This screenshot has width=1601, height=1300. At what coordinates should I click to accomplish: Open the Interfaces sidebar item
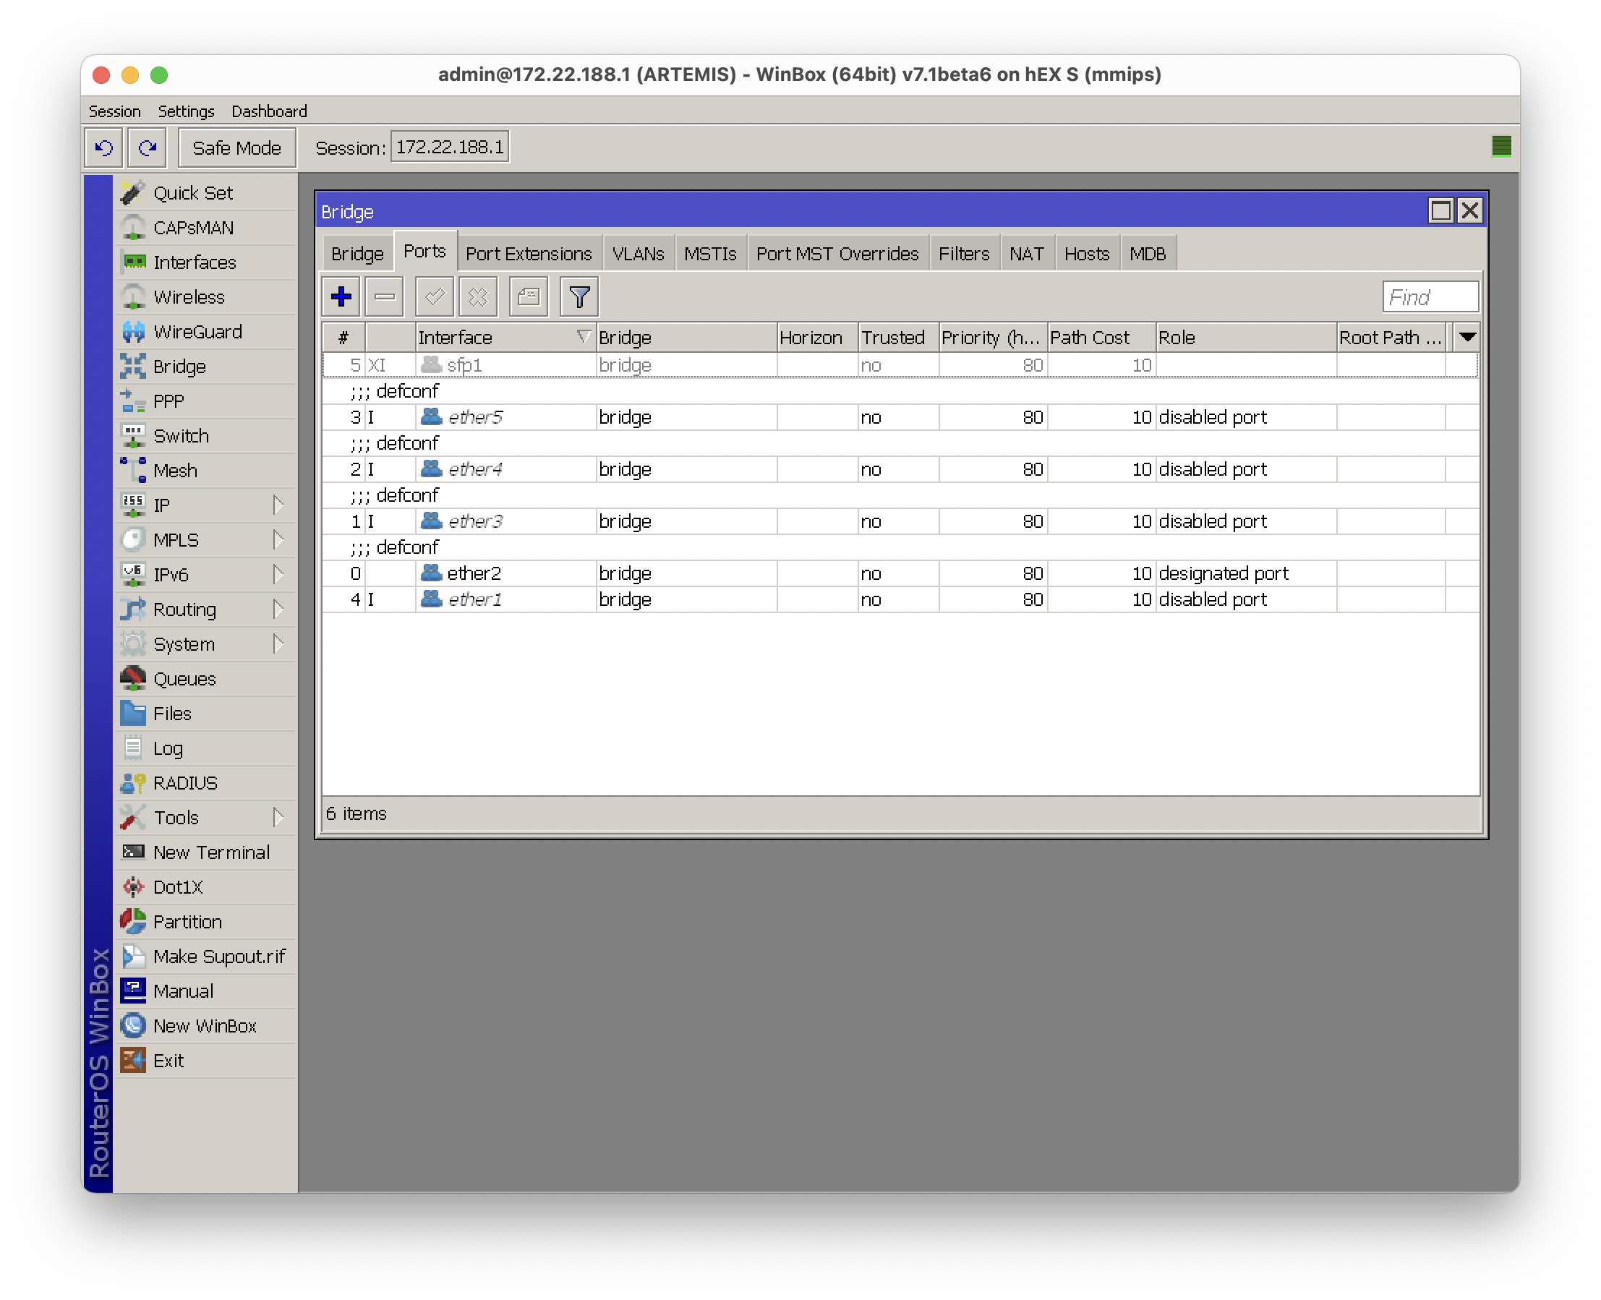pyautogui.click(x=194, y=262)
